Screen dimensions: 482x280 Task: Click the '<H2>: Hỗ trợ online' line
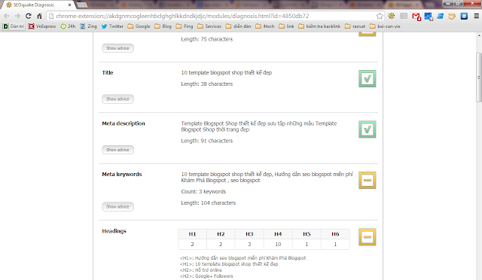201,270
